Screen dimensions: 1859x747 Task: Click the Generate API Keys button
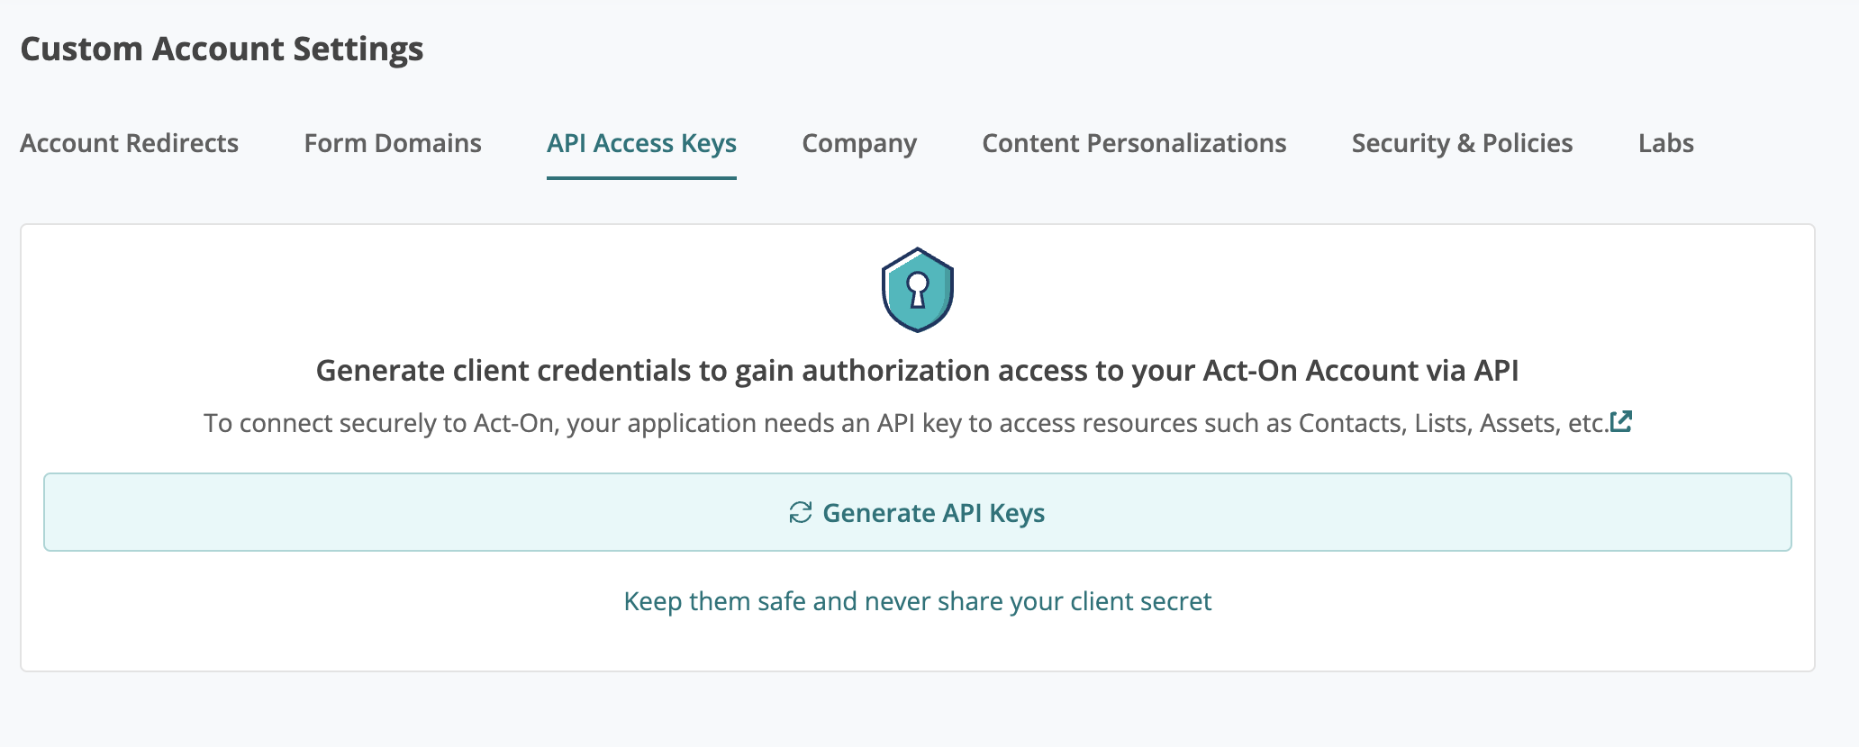917,512
